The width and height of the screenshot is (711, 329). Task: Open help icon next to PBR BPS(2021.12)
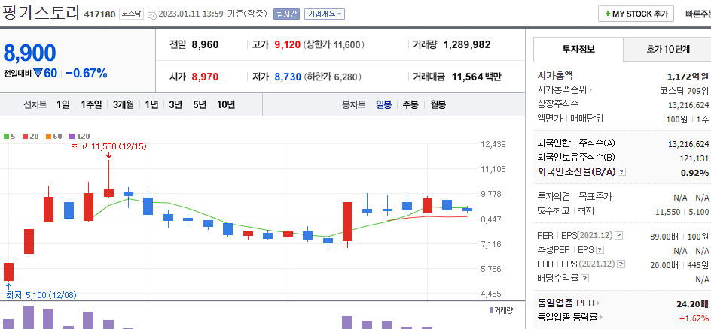pyautogui.click(x=621, y=264)
